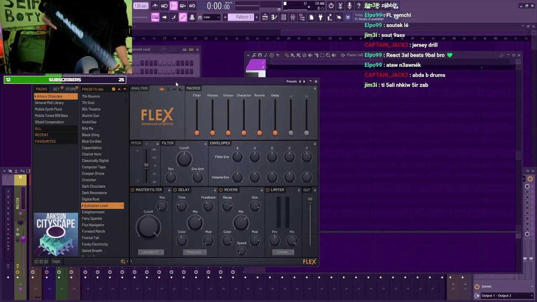Select the Mobile Tuned 808 Bass pack
The image size is (537, 302).
tap(51, 116)
